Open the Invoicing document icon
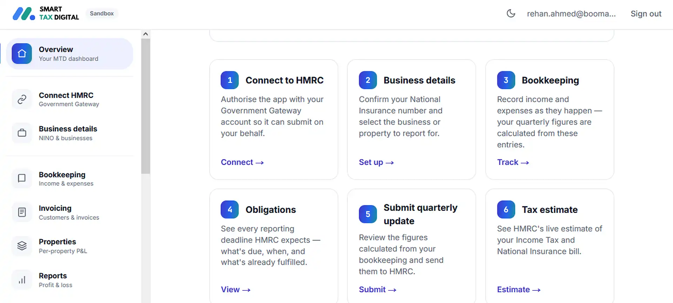 22,212
